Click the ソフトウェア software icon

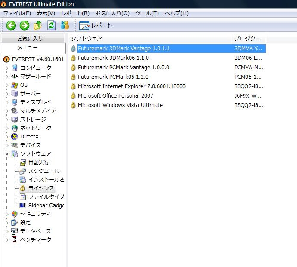point(15,153)
